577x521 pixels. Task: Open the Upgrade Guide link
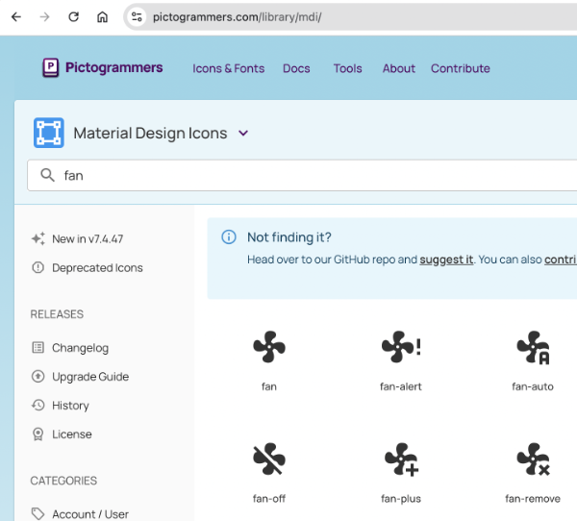point(90,377)
